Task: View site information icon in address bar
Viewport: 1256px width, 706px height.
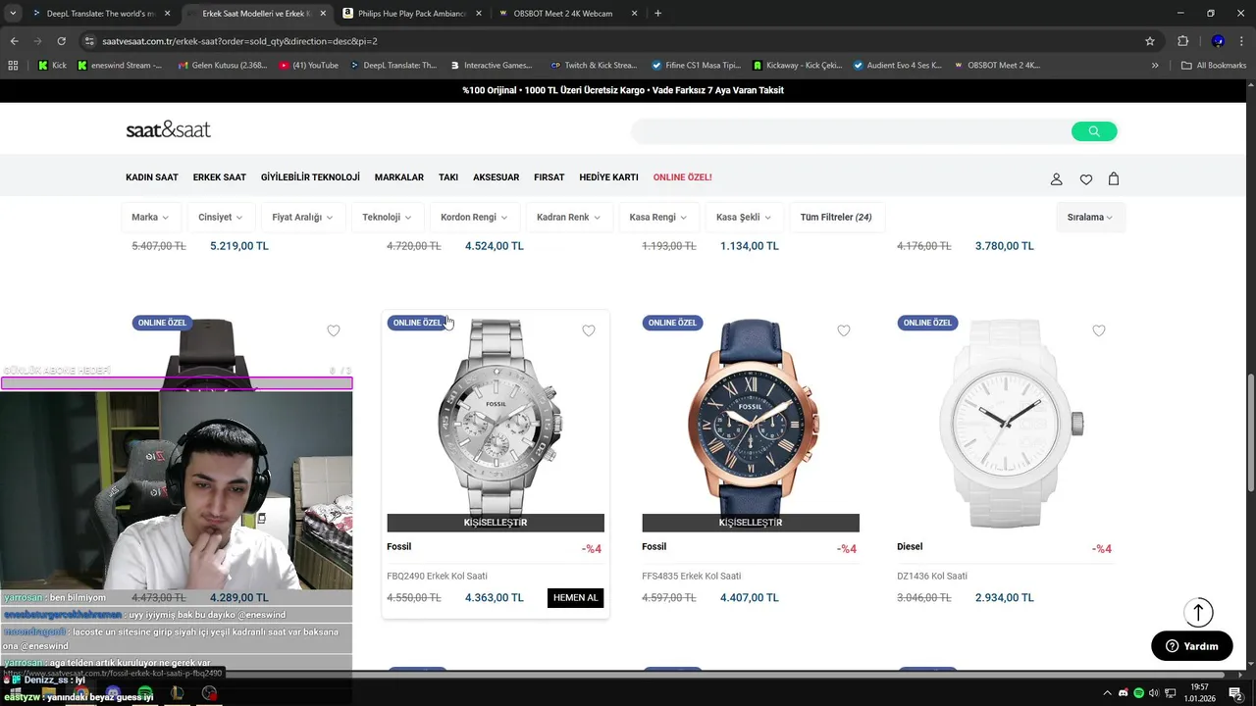Action: 89,41
